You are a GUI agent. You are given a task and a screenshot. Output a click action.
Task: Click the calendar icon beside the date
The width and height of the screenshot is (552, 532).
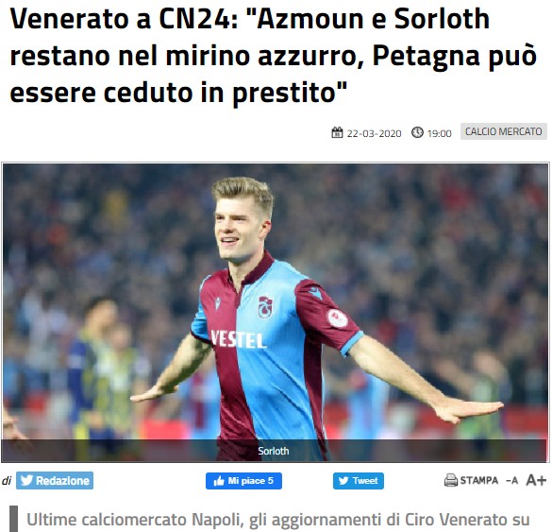tap(337, 132)
